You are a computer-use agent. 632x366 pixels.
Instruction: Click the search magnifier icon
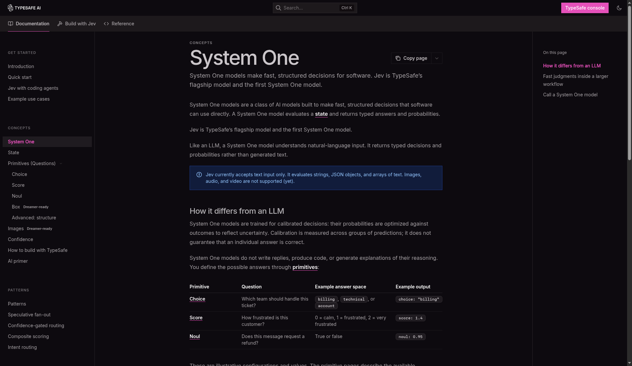tap(278, 8)
